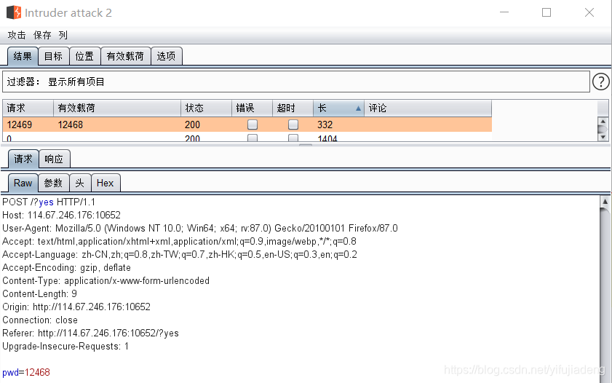The height and width of the screenshot is (383, 612).
Task: Maximize the Intruder attack 2 window
Action: tap(547, 12)
